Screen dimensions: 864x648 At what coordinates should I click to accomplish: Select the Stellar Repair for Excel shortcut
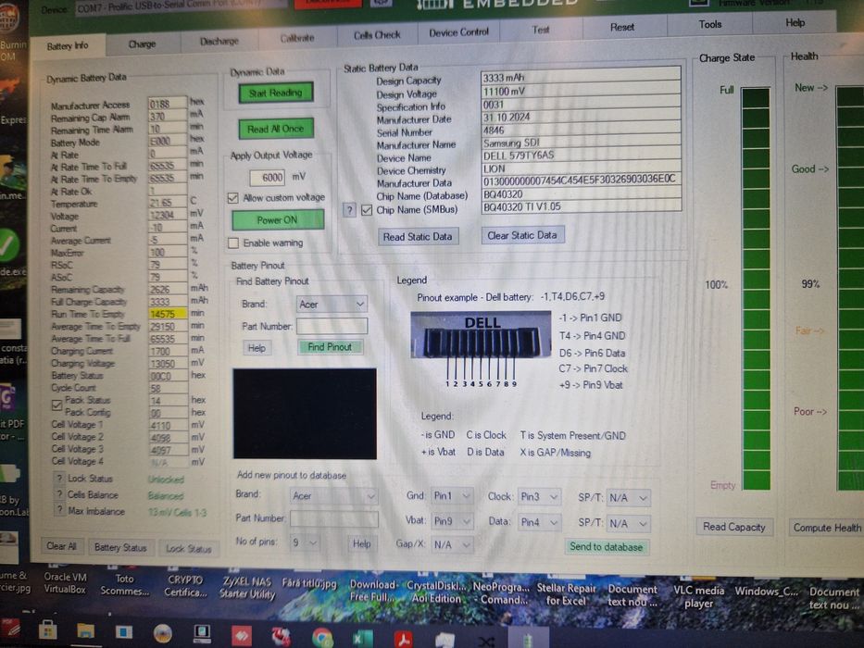point(566,594)
